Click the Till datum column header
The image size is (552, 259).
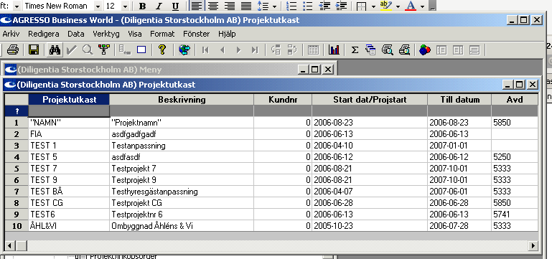click(459, 100)
